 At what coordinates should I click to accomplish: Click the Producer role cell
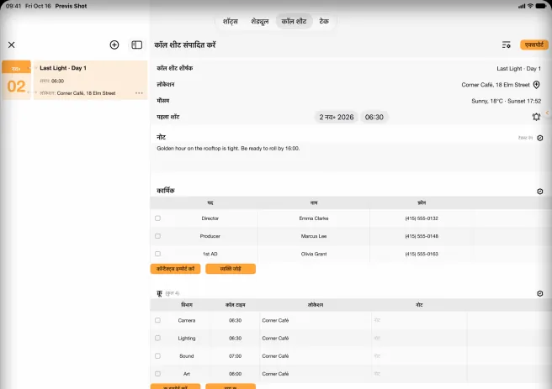[x=210, y=236]
